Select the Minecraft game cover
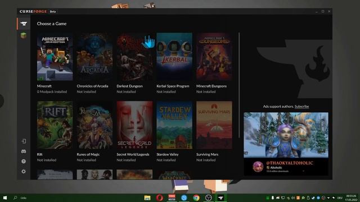The height and width of the screenshot is (202, 360). tap(55, 57)
